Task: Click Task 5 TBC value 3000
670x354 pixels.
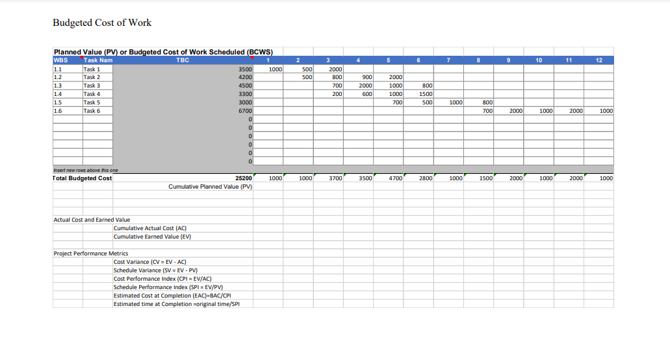Action: (245, 102)
